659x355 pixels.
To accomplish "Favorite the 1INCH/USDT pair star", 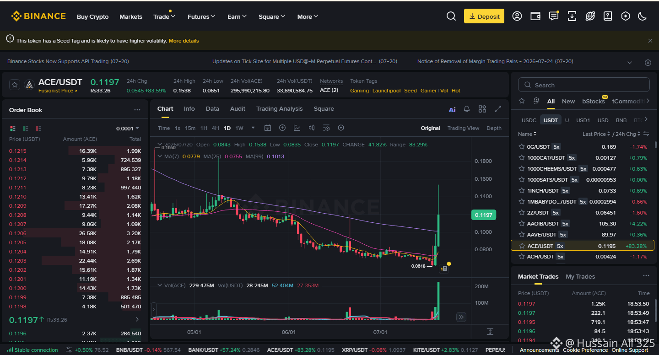I will pyautogui.click(x=522, y=191).
